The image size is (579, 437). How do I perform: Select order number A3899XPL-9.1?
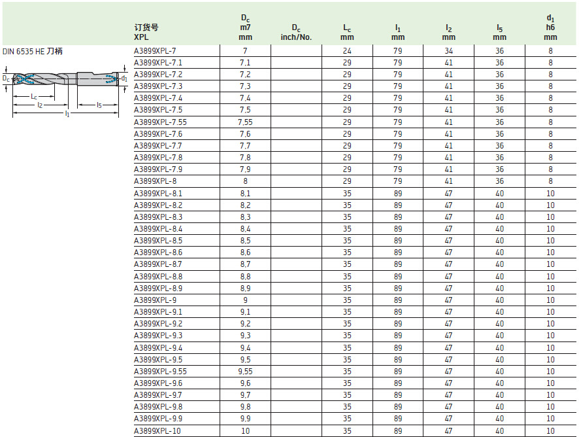click(157, 312)
